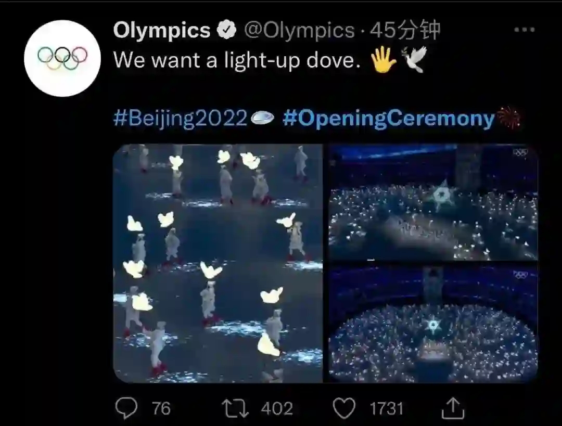This screenshot has height=426, width=562.
Task: Like the tweet with the heart icon
Action: [x=343, y=408]
